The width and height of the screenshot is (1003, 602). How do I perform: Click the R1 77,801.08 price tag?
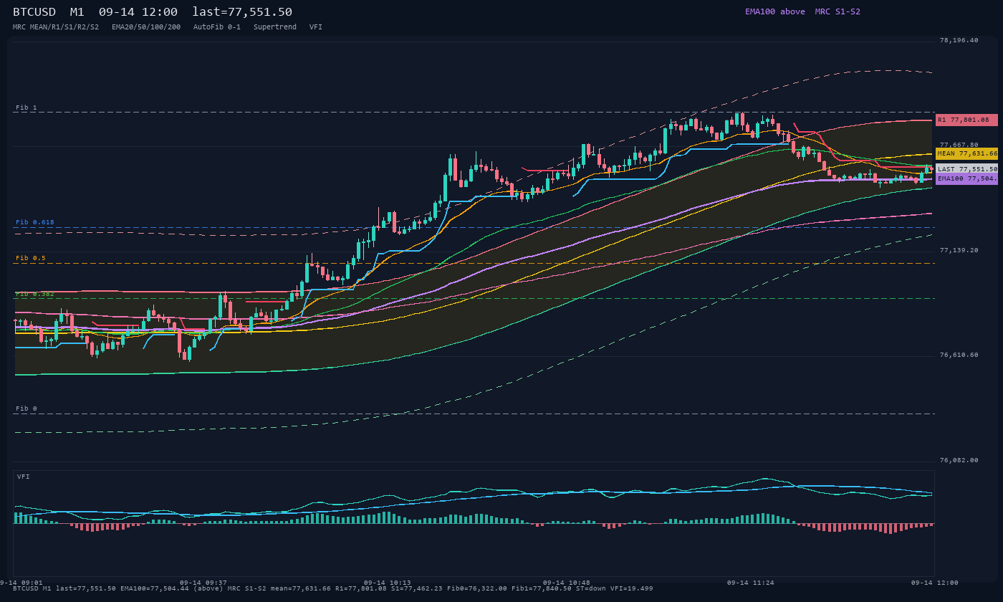click(966, 120)
